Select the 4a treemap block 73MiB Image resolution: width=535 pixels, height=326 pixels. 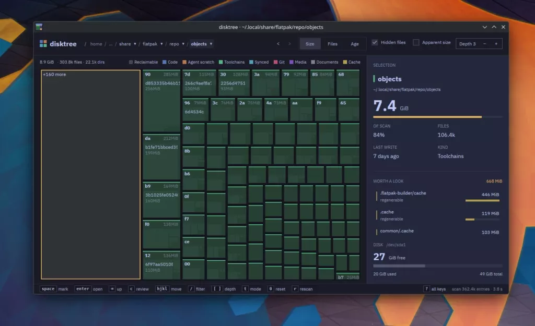[276, 110]
